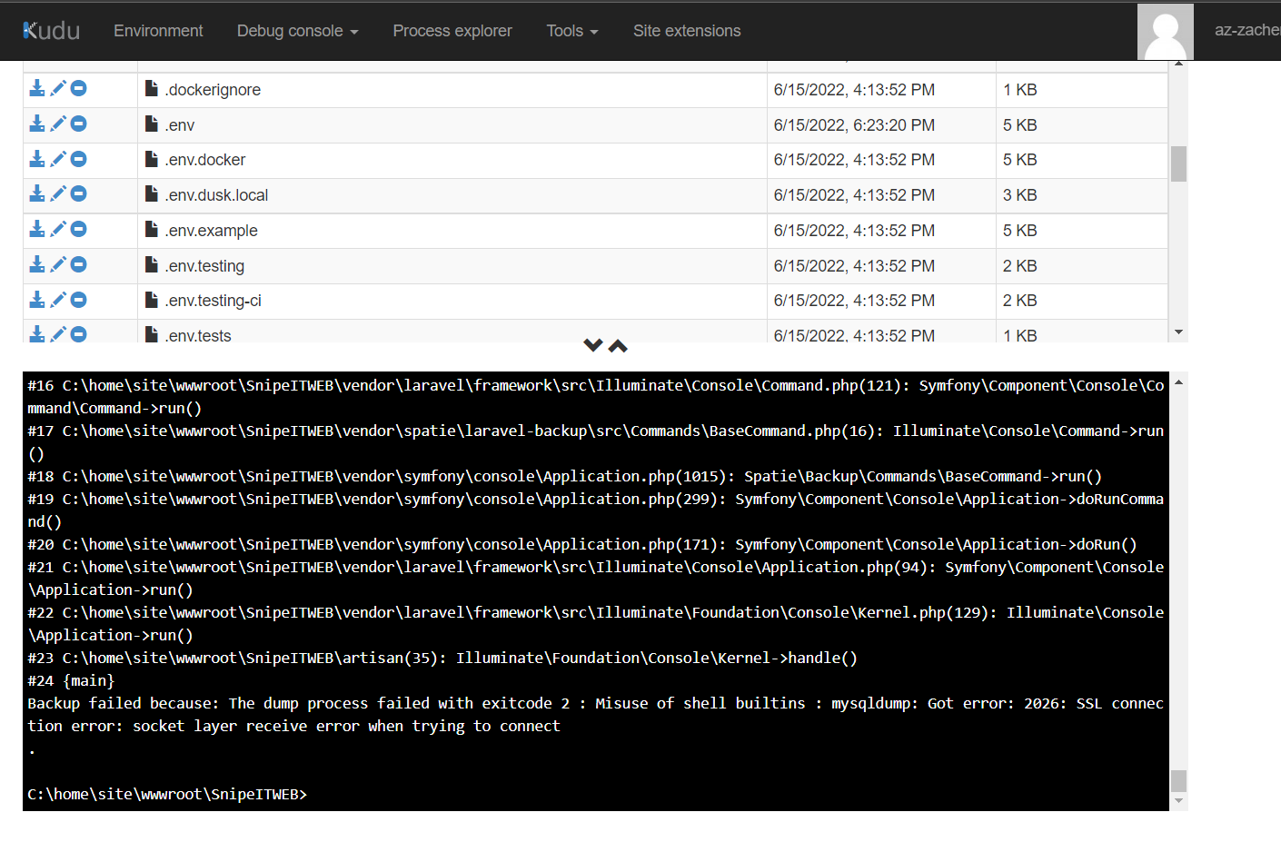Click the file icon beside .env
The image size is (1281, 842).
tap(150, 123)
